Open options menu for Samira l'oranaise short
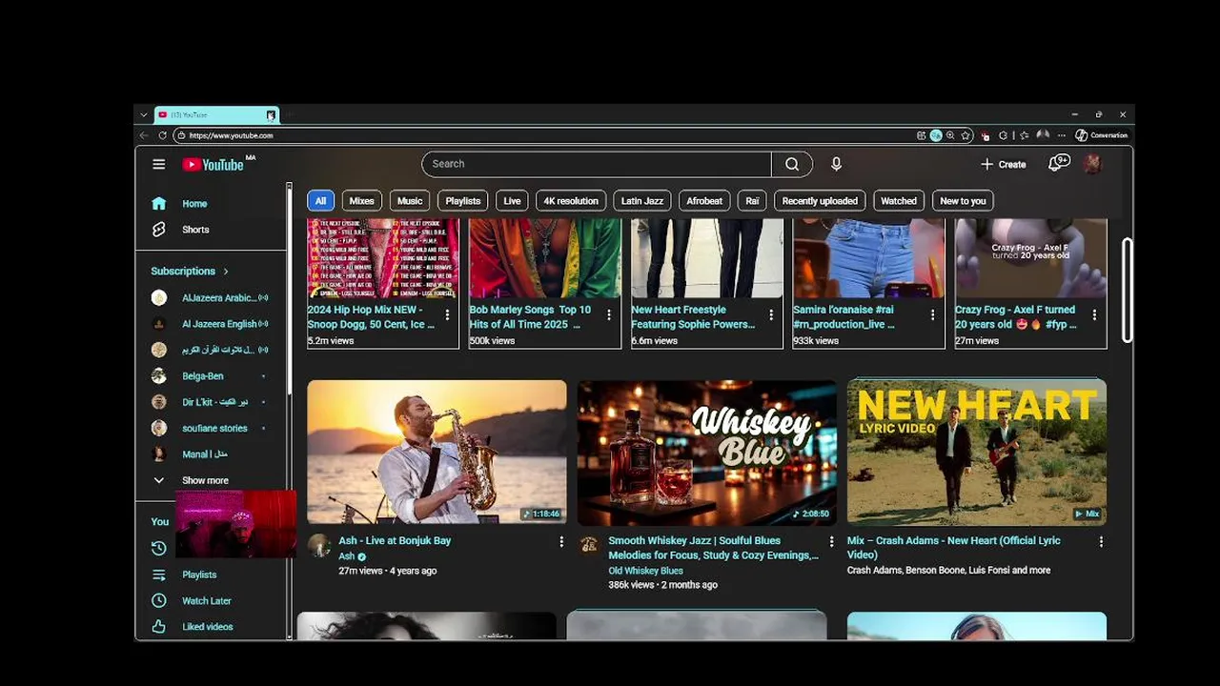 (933, 314)
